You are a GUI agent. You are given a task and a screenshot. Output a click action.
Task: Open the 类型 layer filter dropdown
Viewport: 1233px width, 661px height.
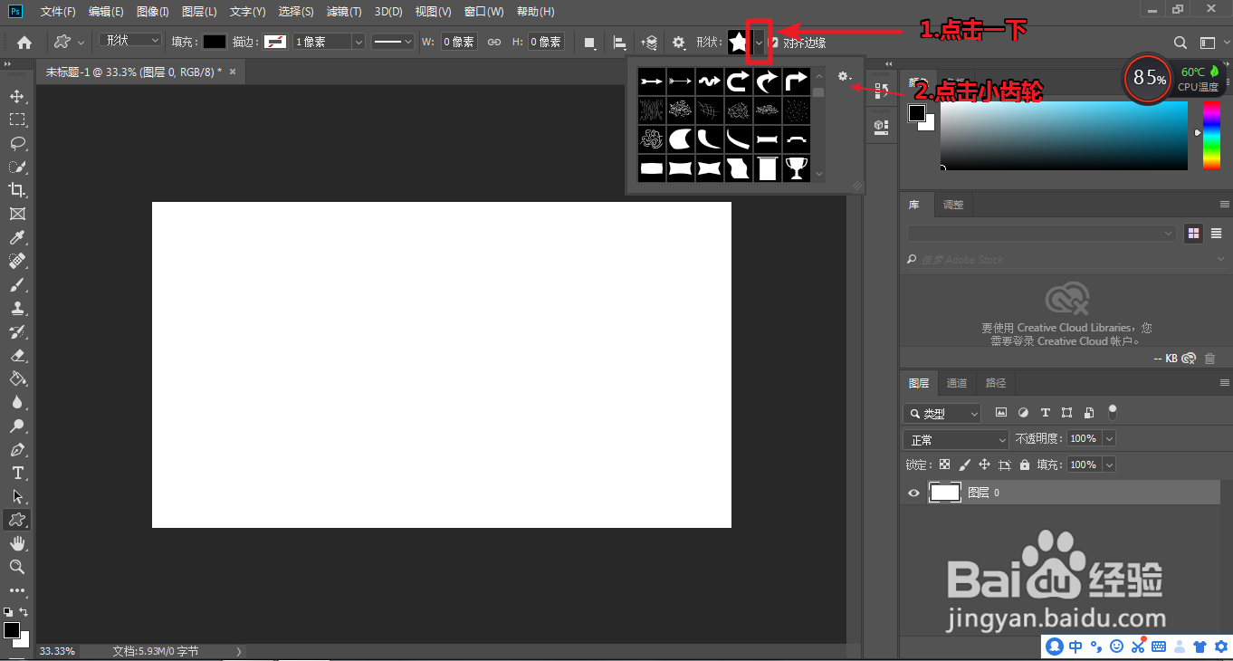tap(942, 413)
